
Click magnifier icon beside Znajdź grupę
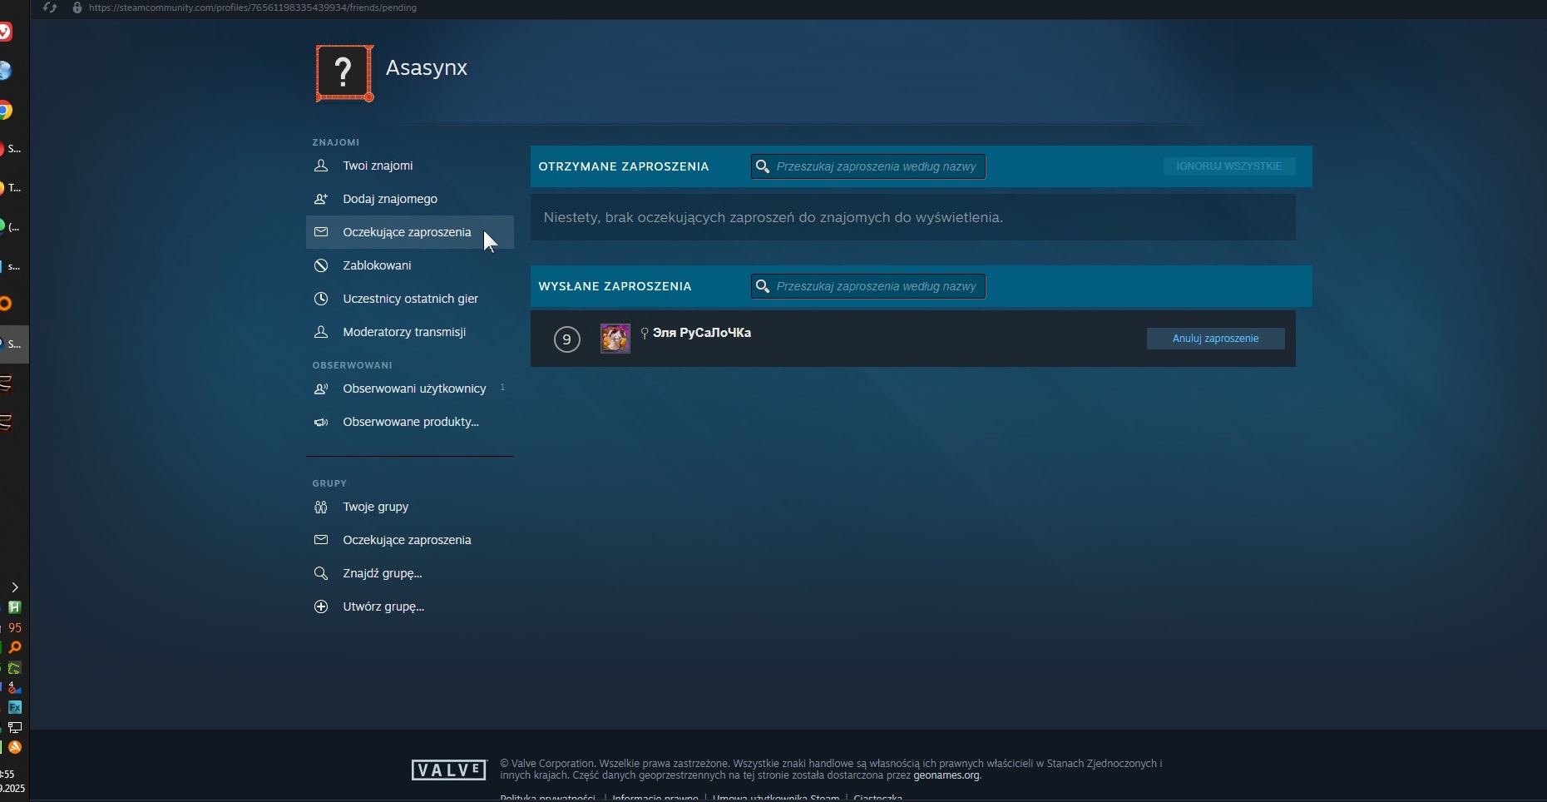tap(321, 573)
